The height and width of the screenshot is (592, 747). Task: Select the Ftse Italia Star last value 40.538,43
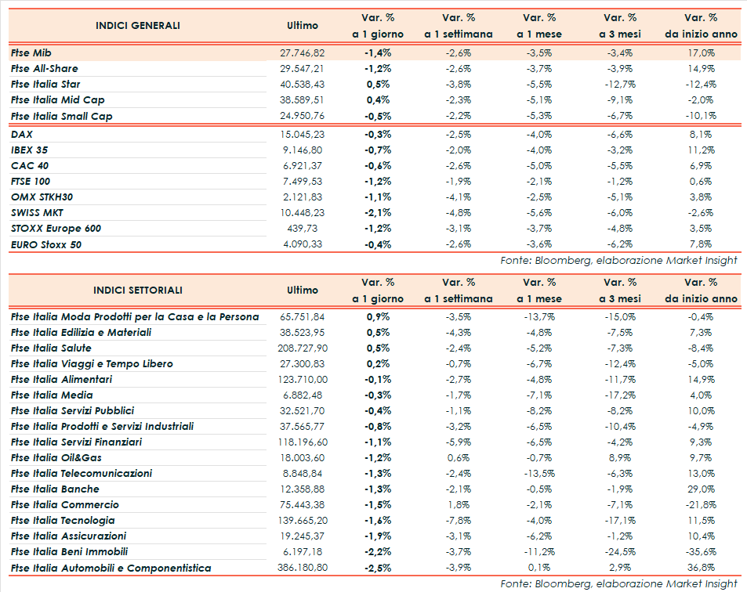pos(302,84)
